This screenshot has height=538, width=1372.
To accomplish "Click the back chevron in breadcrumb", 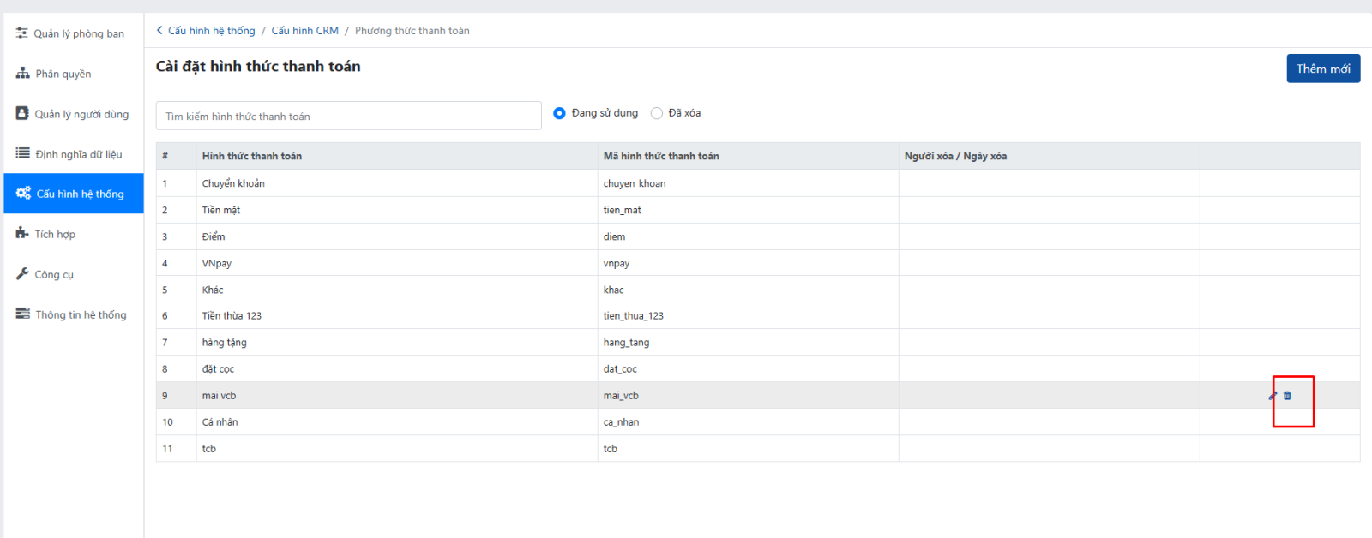I will [159, 31].
